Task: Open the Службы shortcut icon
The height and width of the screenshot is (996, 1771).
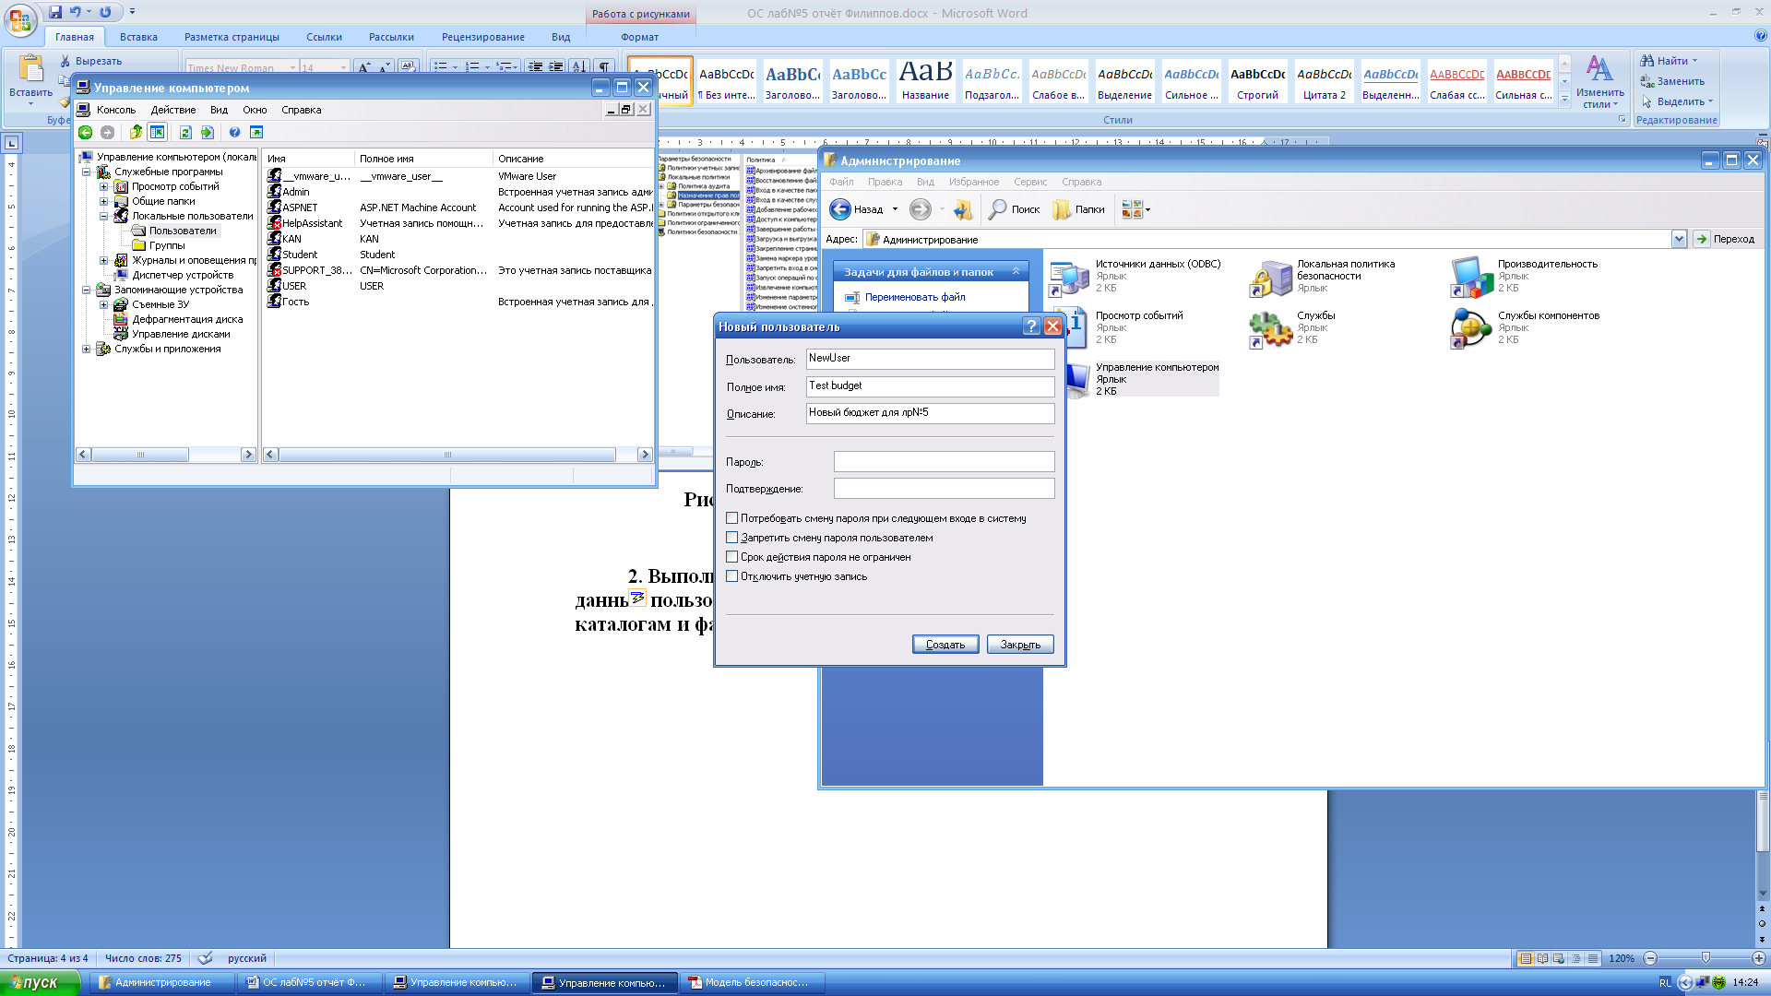Action: point(1270,328)
